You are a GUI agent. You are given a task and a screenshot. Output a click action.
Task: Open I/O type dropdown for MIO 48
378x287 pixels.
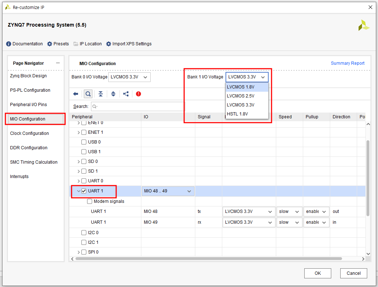point(249,211)
